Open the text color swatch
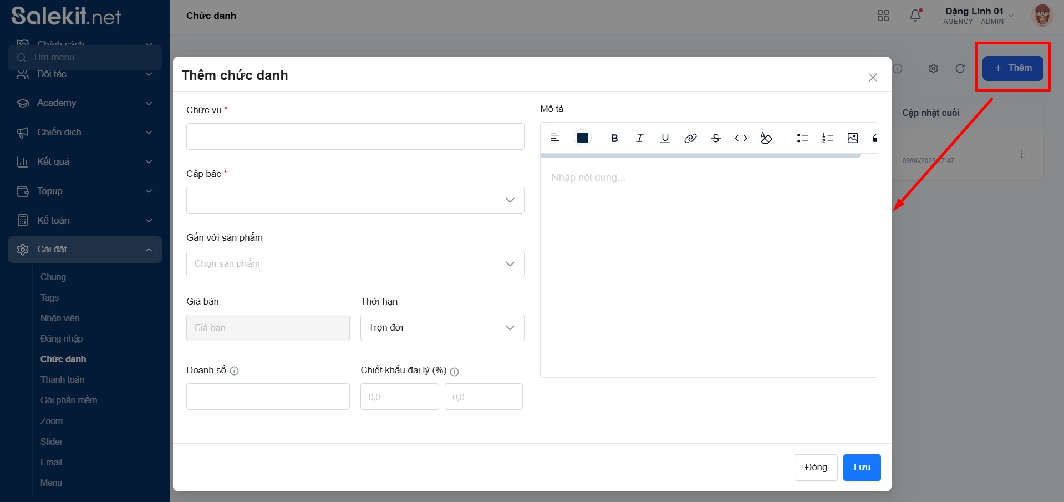This screenshot has width=1064, height=502. coord(582,138)
